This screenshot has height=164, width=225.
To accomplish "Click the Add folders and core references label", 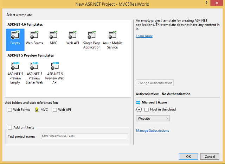I will click(31, 103).
